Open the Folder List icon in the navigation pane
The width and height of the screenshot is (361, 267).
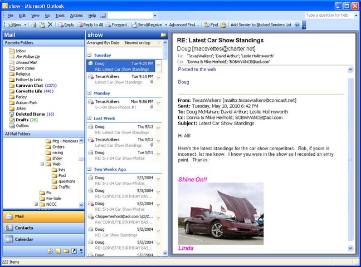66,251
